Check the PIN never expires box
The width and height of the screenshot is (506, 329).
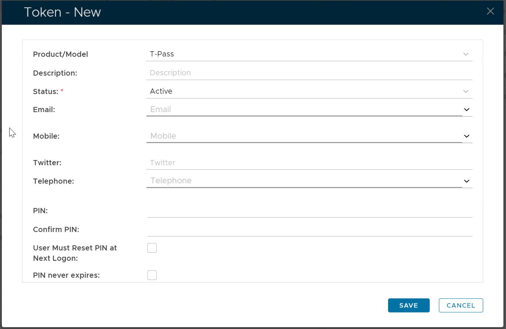point(152,275)
